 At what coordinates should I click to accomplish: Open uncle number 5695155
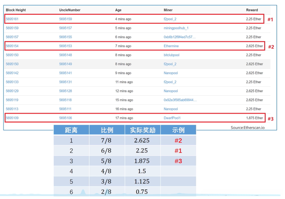click(65, 37)
